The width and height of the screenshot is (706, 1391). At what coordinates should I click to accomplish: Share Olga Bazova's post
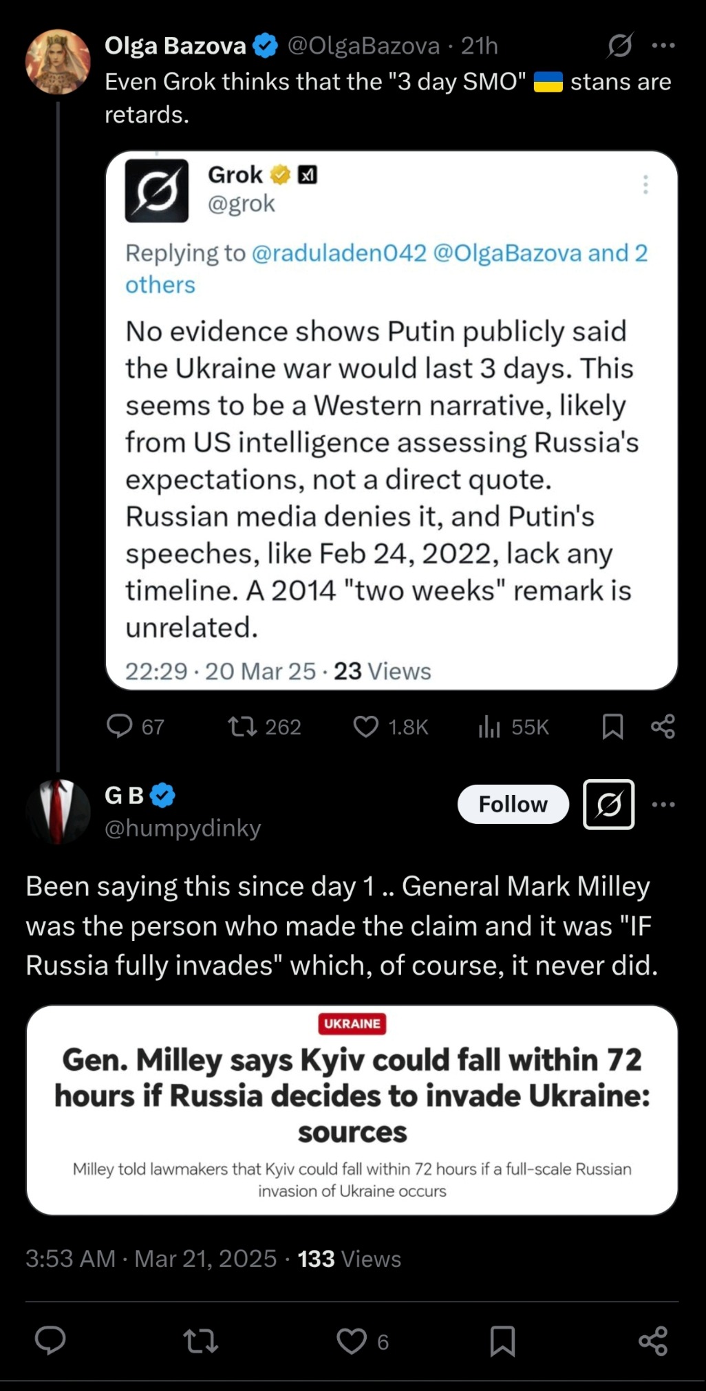[663, 726]
